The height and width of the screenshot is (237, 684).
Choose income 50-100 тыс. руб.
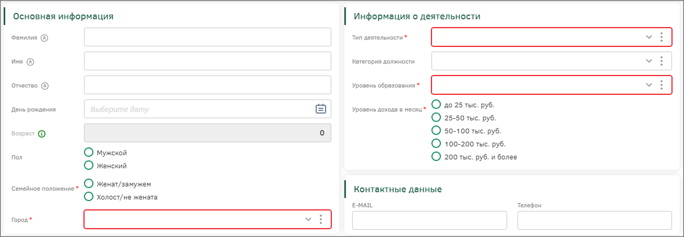point(436,130)
